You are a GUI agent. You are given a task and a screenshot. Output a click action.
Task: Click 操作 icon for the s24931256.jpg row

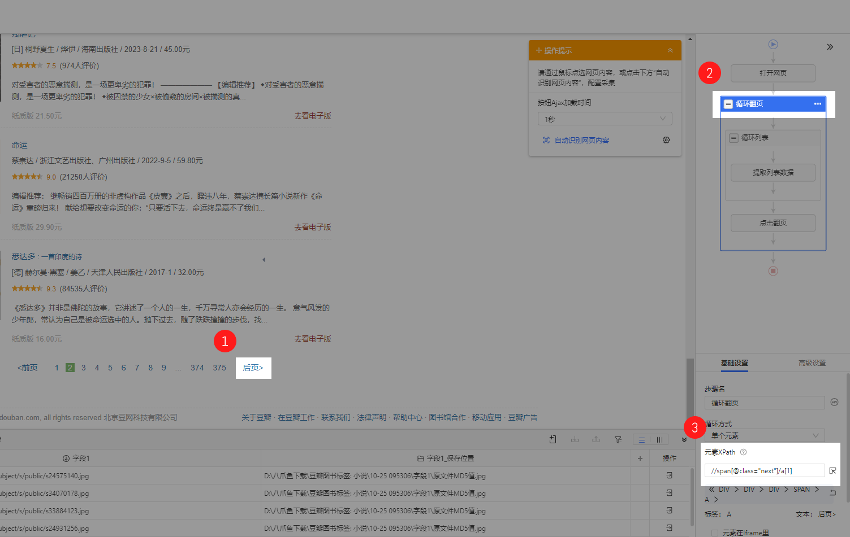[670, 528]
